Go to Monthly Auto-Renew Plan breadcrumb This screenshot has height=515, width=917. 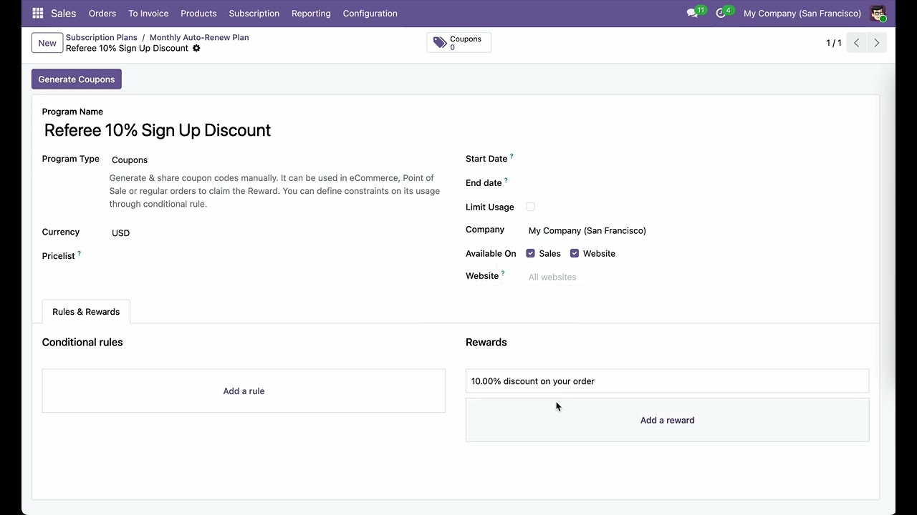click(x=199, y=37)
